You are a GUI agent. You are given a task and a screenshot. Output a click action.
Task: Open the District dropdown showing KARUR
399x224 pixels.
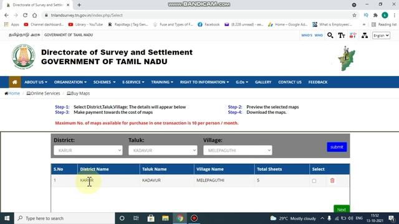tap(88, 151)
